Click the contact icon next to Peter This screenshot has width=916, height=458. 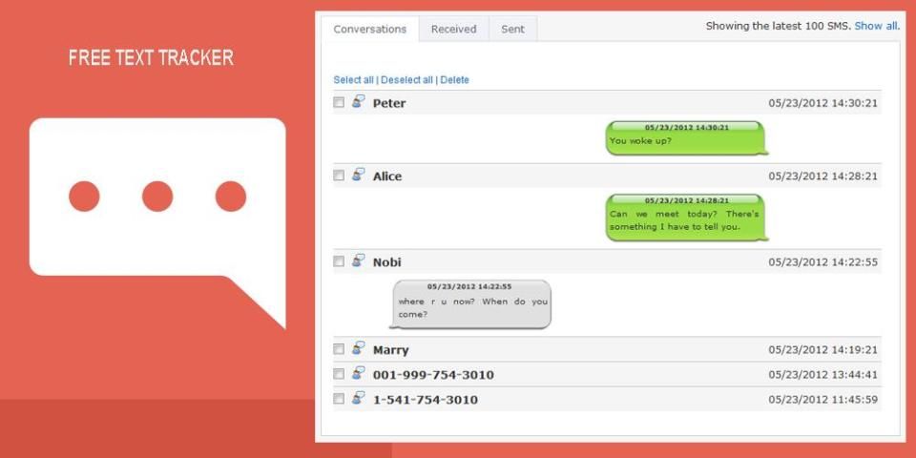[358, 102]
